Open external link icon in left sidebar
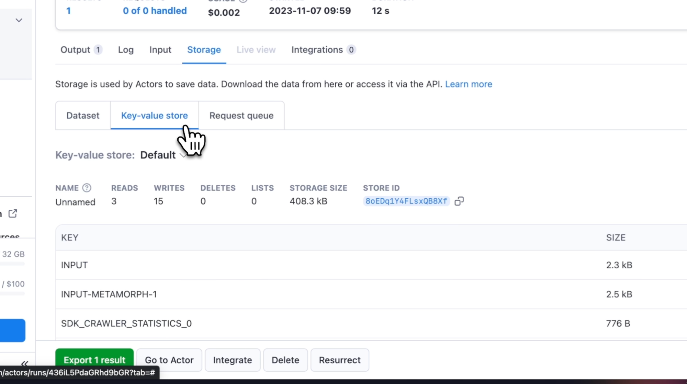The width and height of the screenshot is (687, 384). 13,213
